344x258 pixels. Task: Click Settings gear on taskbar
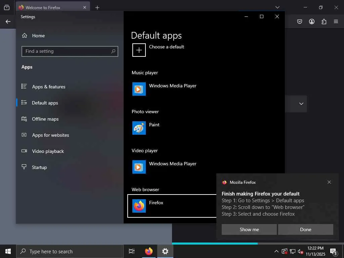(165, 251)
